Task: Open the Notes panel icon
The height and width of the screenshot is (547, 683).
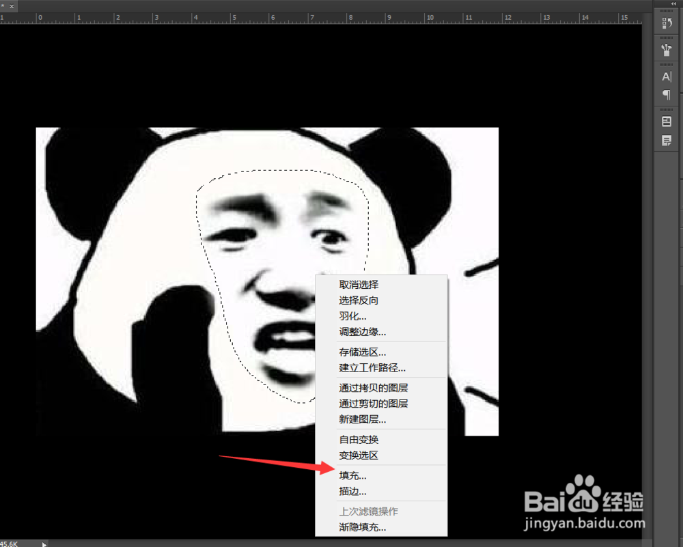Action: pyautogui.click(x=667, y=140)
